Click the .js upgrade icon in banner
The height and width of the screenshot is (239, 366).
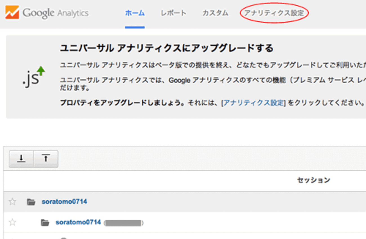point(33,76)
